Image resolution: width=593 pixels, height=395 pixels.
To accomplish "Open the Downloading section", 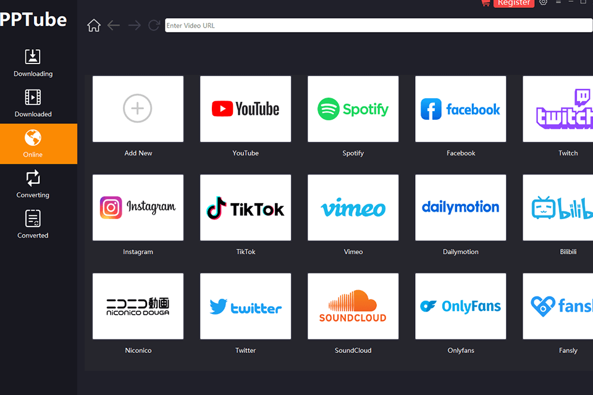I will [x=33, y=63].
